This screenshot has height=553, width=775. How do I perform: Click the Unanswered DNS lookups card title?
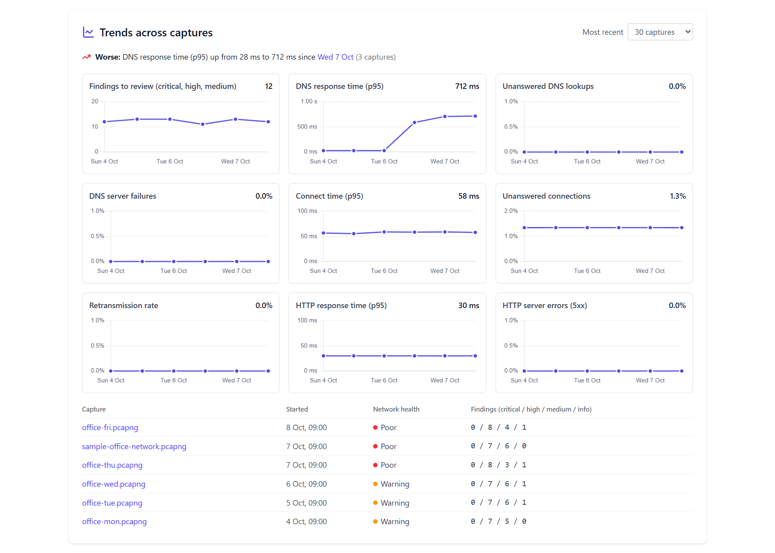tap(548, 86)
